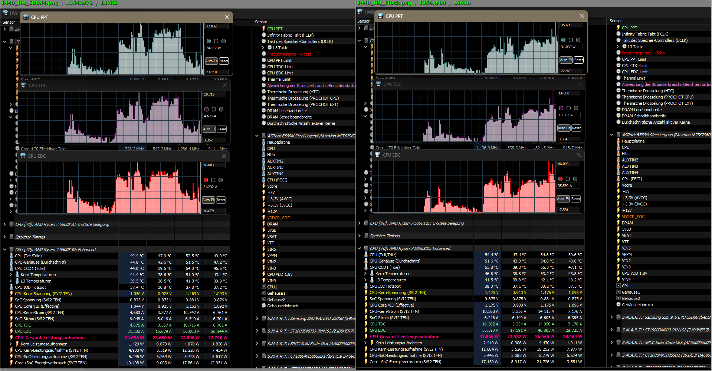Click the SoC-Strom (SVI2 TFN) icon in EDC84 screenshot
712x371 pixels.
pyautogui.click(x=12, y=319)
